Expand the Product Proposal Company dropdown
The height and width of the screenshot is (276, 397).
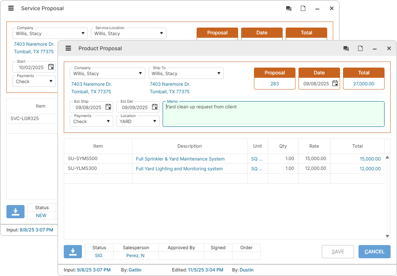[140, 74]
